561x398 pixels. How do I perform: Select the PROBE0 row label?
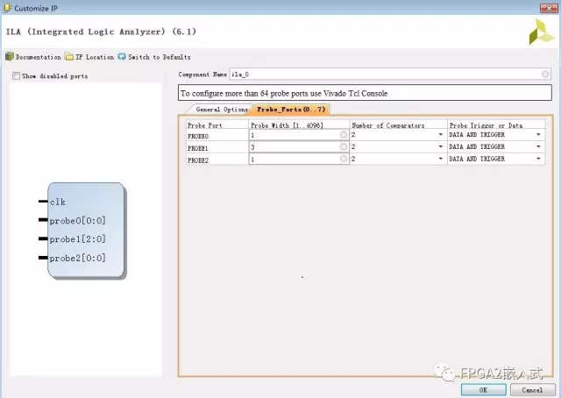pyautogui.click(x=198, y=136)
